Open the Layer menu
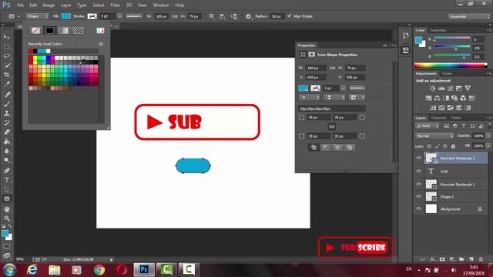Image resolution: width=493 pixels, height=277 pixels. (x=65, y=5)
